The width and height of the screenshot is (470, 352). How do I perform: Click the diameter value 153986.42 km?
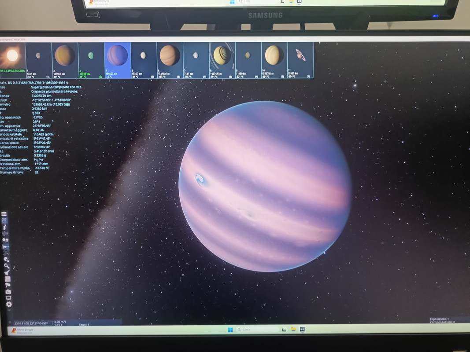(x=51, y=104)
